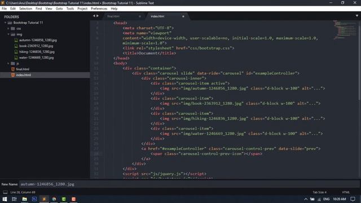Open the Tools menu
The image size is (361, 203).
coord(70,9)
